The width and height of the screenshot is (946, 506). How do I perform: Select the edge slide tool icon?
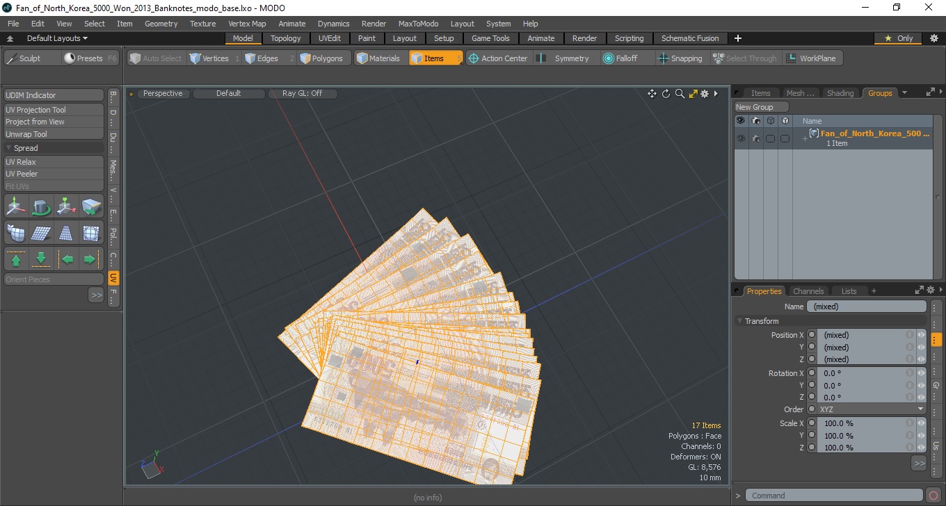click(92, 206)
